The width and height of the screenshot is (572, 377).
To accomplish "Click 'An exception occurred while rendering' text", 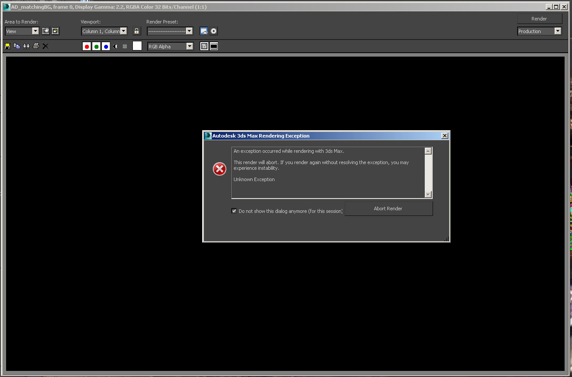I will (x=289, y=151).
